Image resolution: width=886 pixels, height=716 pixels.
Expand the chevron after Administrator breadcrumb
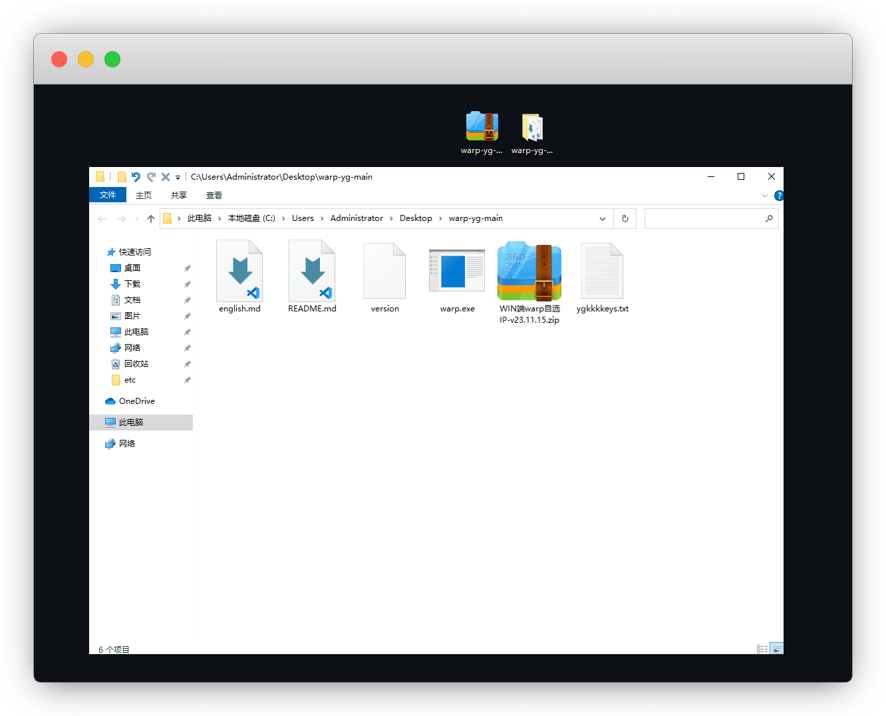pyautogui.click(x=391, y=218)
